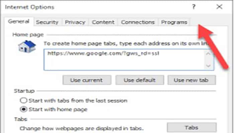Screen dimensions: 234x133
Task: Go to the Privacy tab
Action: pos(75,22)
